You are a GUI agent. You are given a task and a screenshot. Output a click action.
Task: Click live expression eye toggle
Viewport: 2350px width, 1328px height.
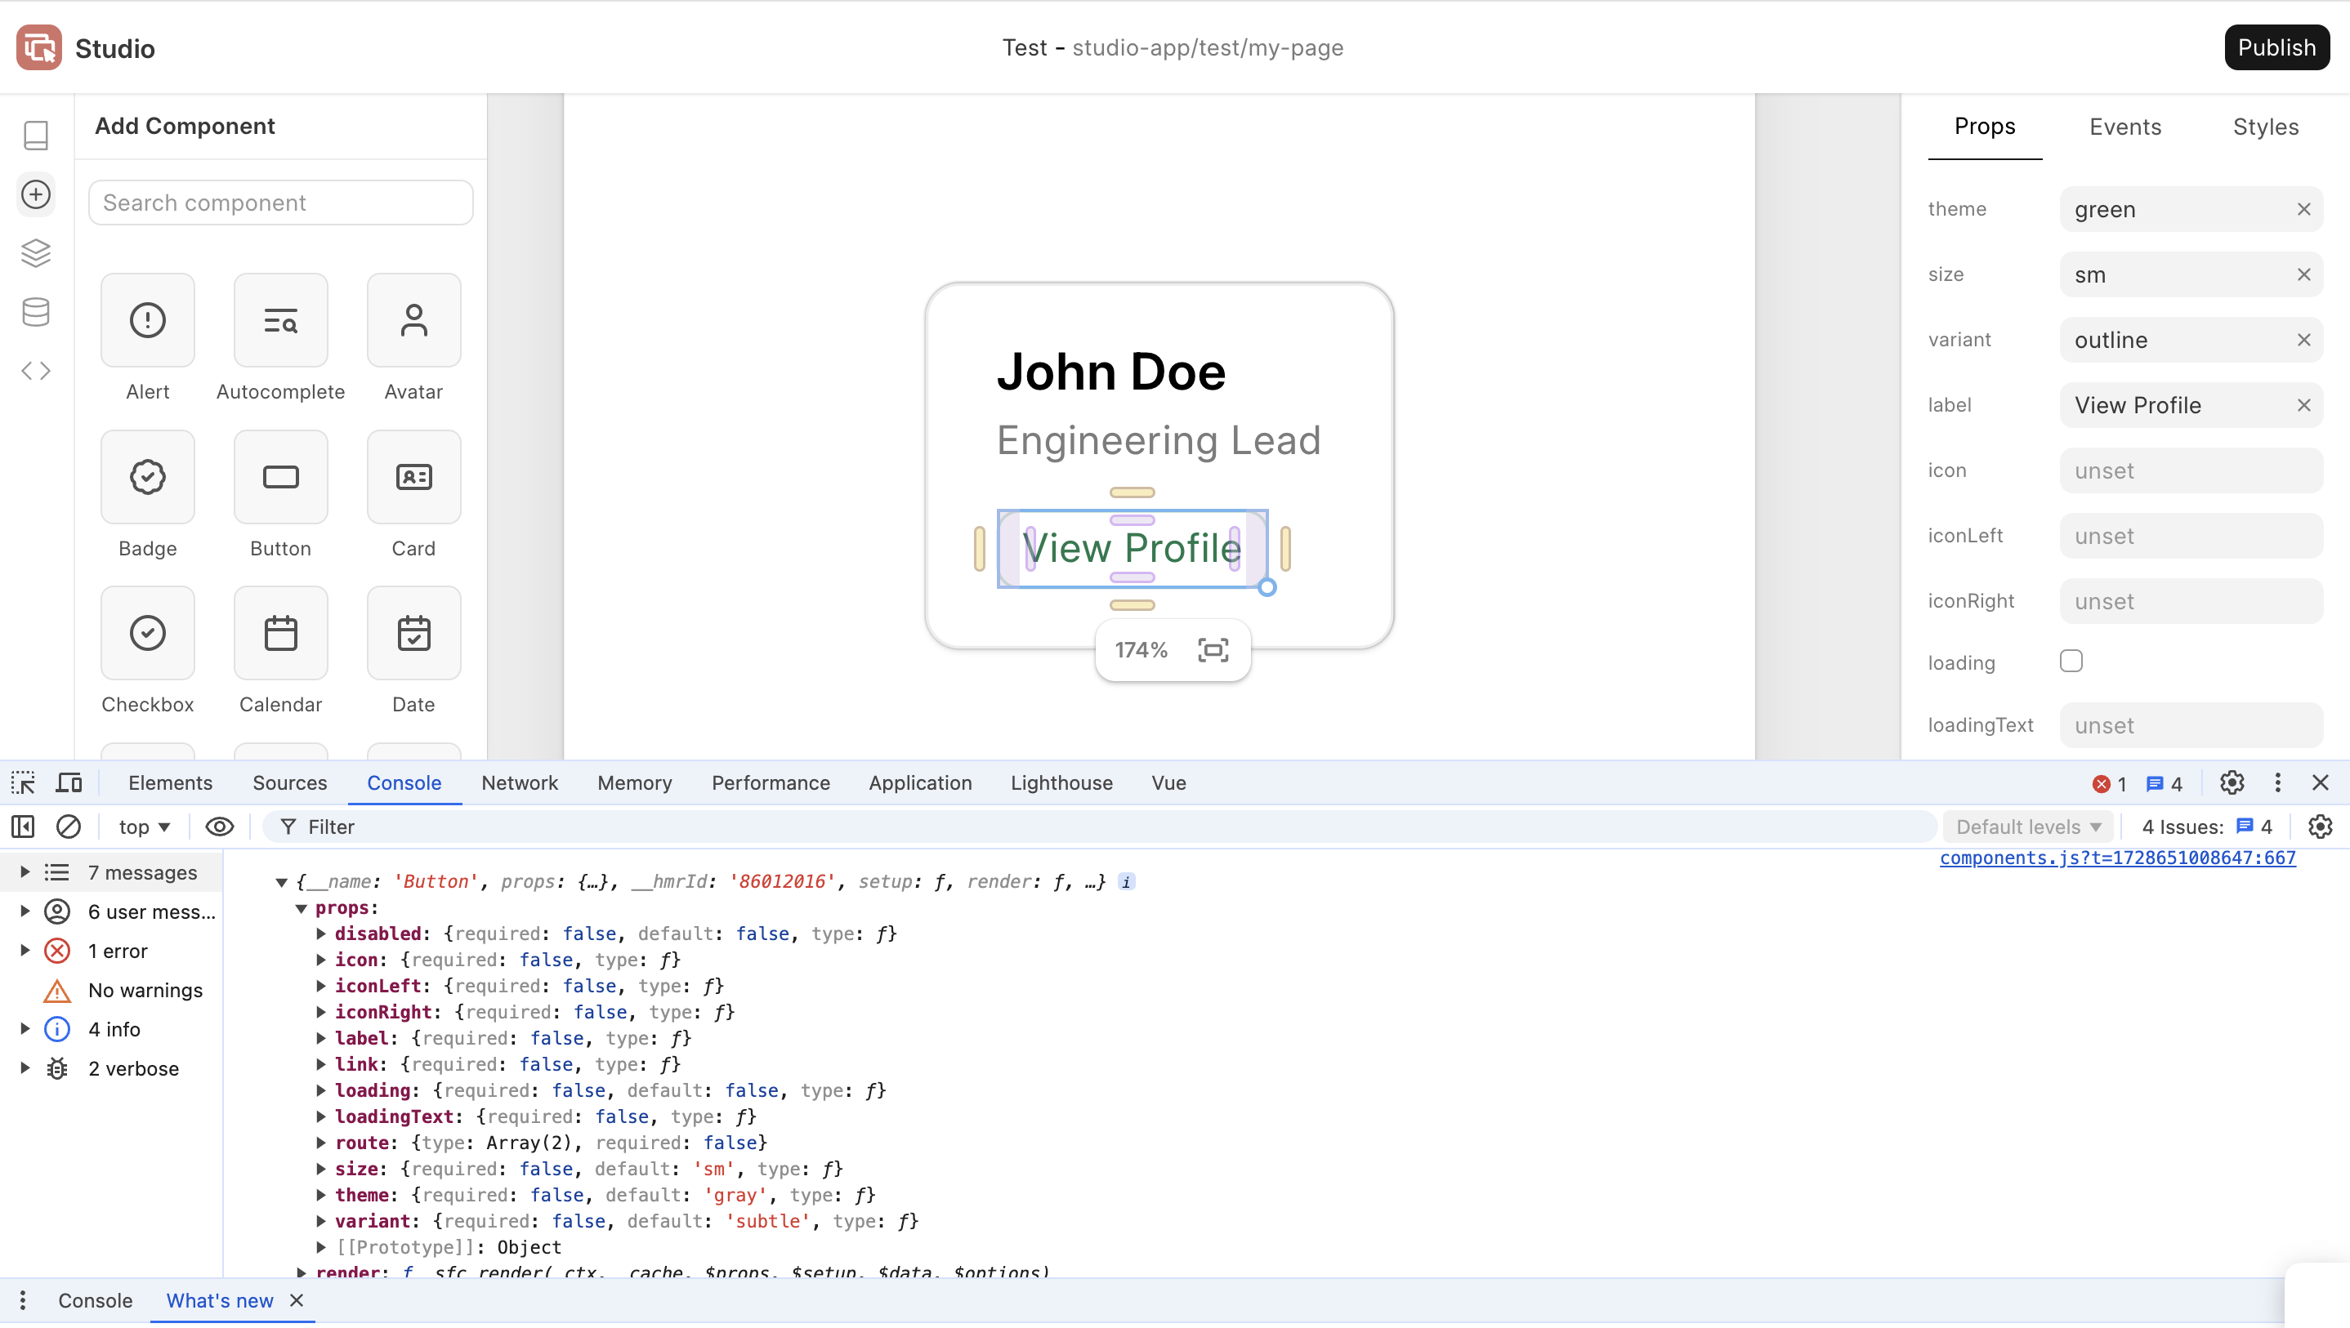220,827
